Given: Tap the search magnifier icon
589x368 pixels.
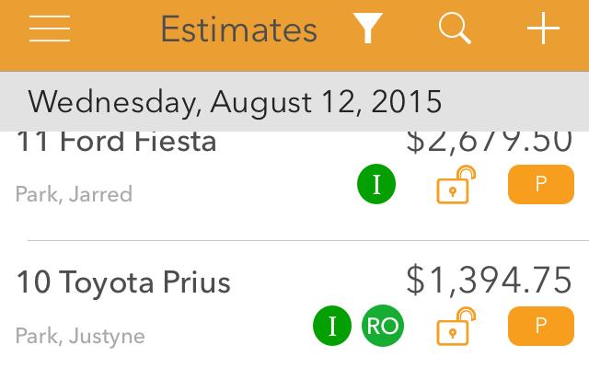Looking at the screenshot, I should [455, 29].
